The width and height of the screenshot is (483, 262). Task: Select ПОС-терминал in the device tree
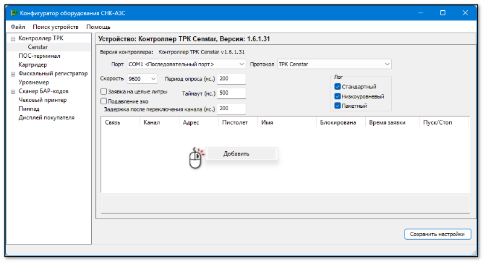click(39, 56)
